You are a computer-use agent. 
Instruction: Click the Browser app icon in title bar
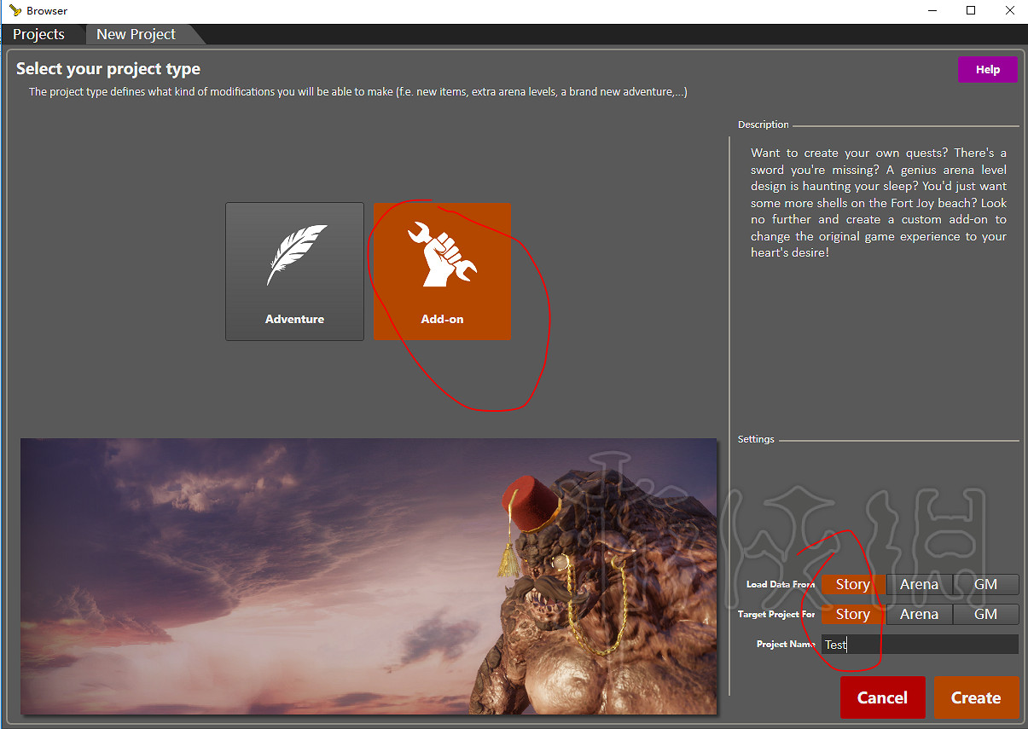coord(15,11)
